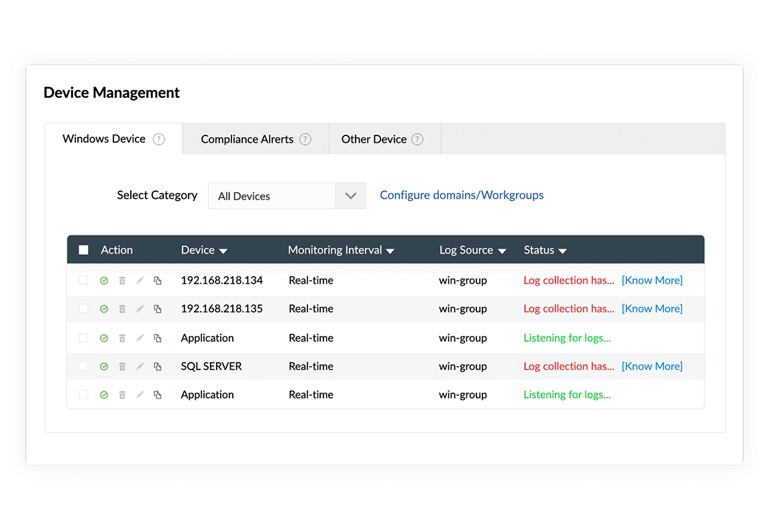This screenshot has height=525, width=769.
Task: Open help icon beside Other Device tab
Action: click(417, 139)
